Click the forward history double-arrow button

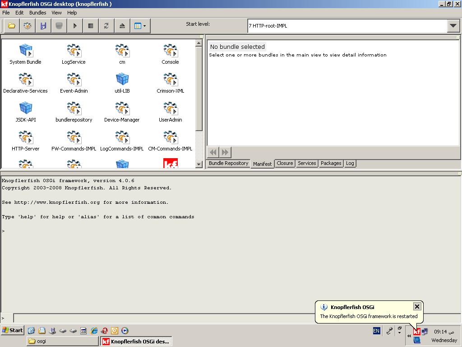[x=225, y=152]
